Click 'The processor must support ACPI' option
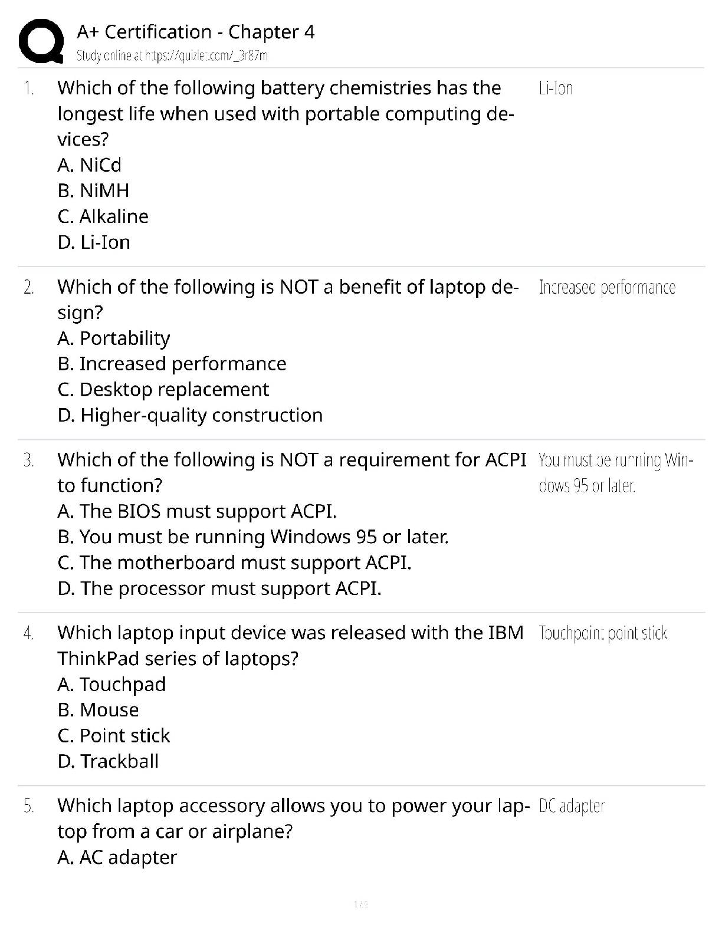Screen dimensions: 722x934 pos(219,588)
